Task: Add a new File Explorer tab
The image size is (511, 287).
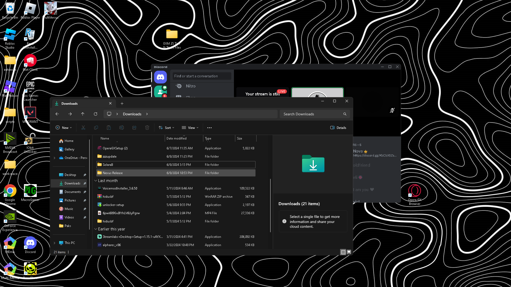Action: pyautogui.click(x=122, y=104)
